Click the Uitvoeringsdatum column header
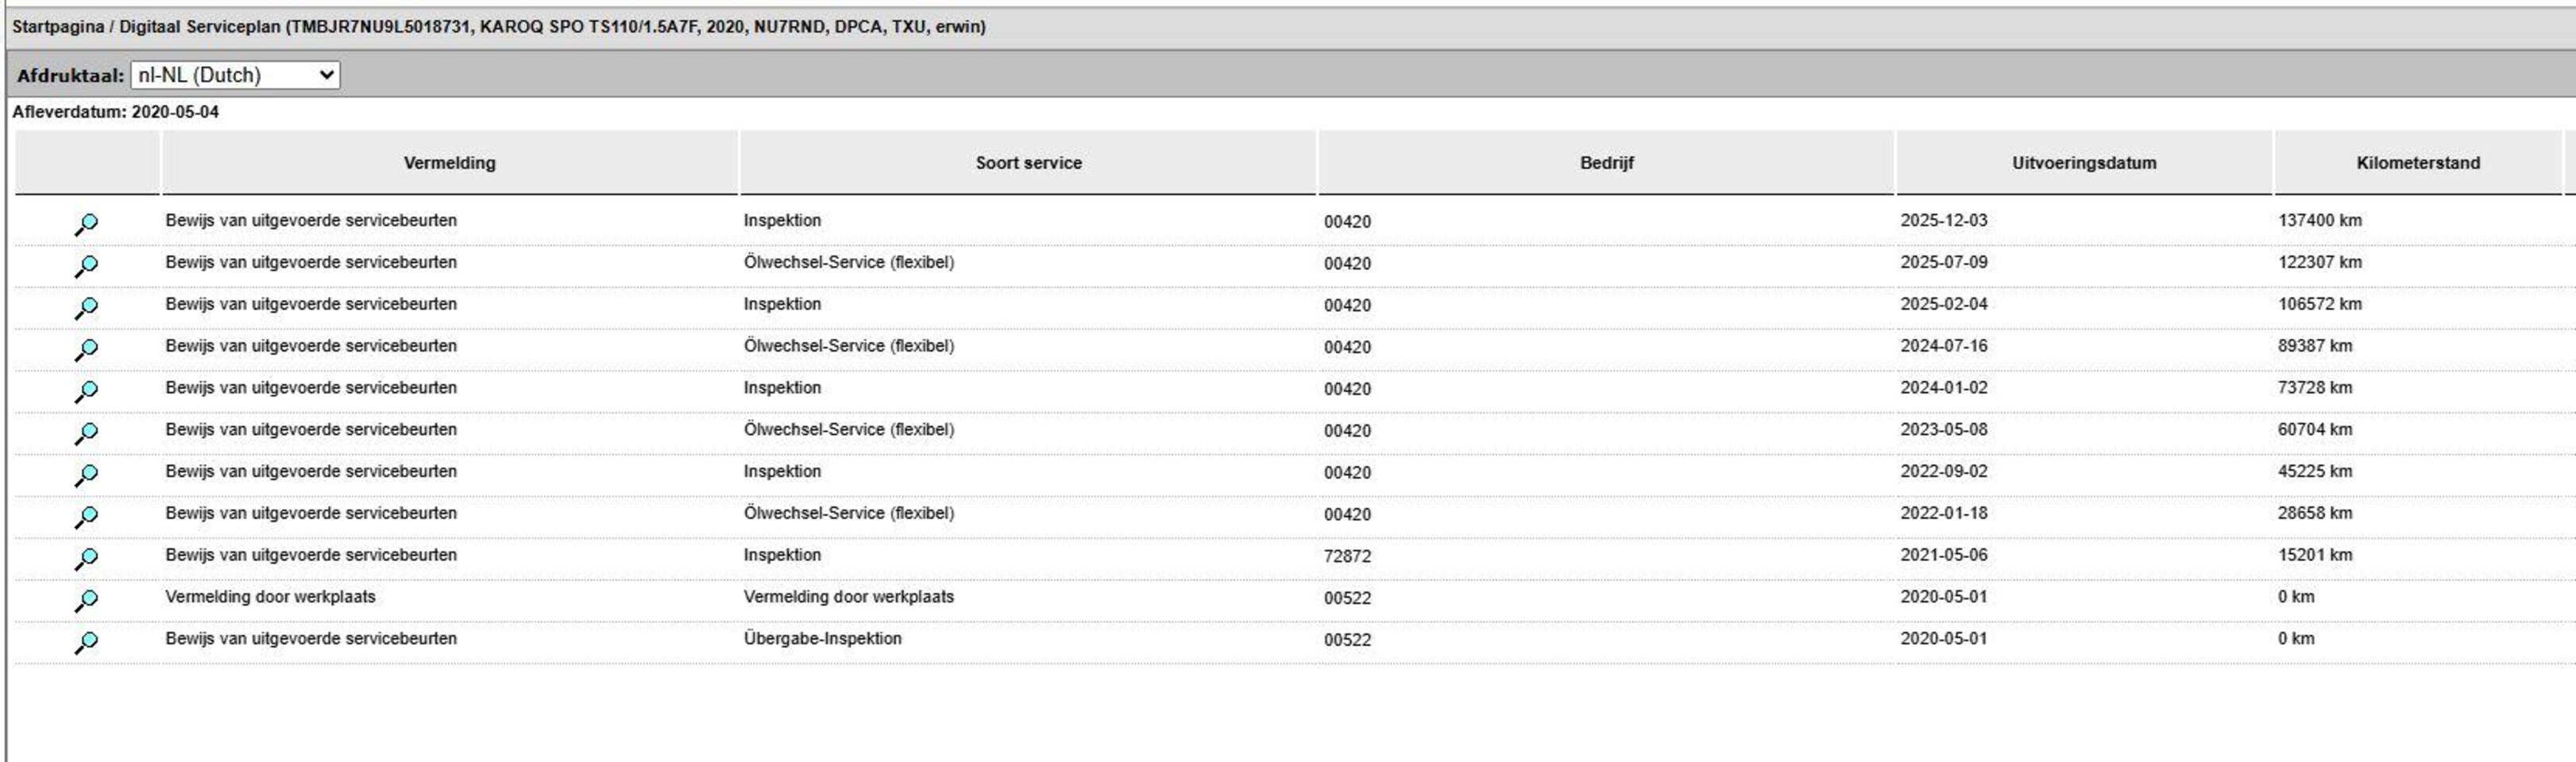 tap(2083, 163)
